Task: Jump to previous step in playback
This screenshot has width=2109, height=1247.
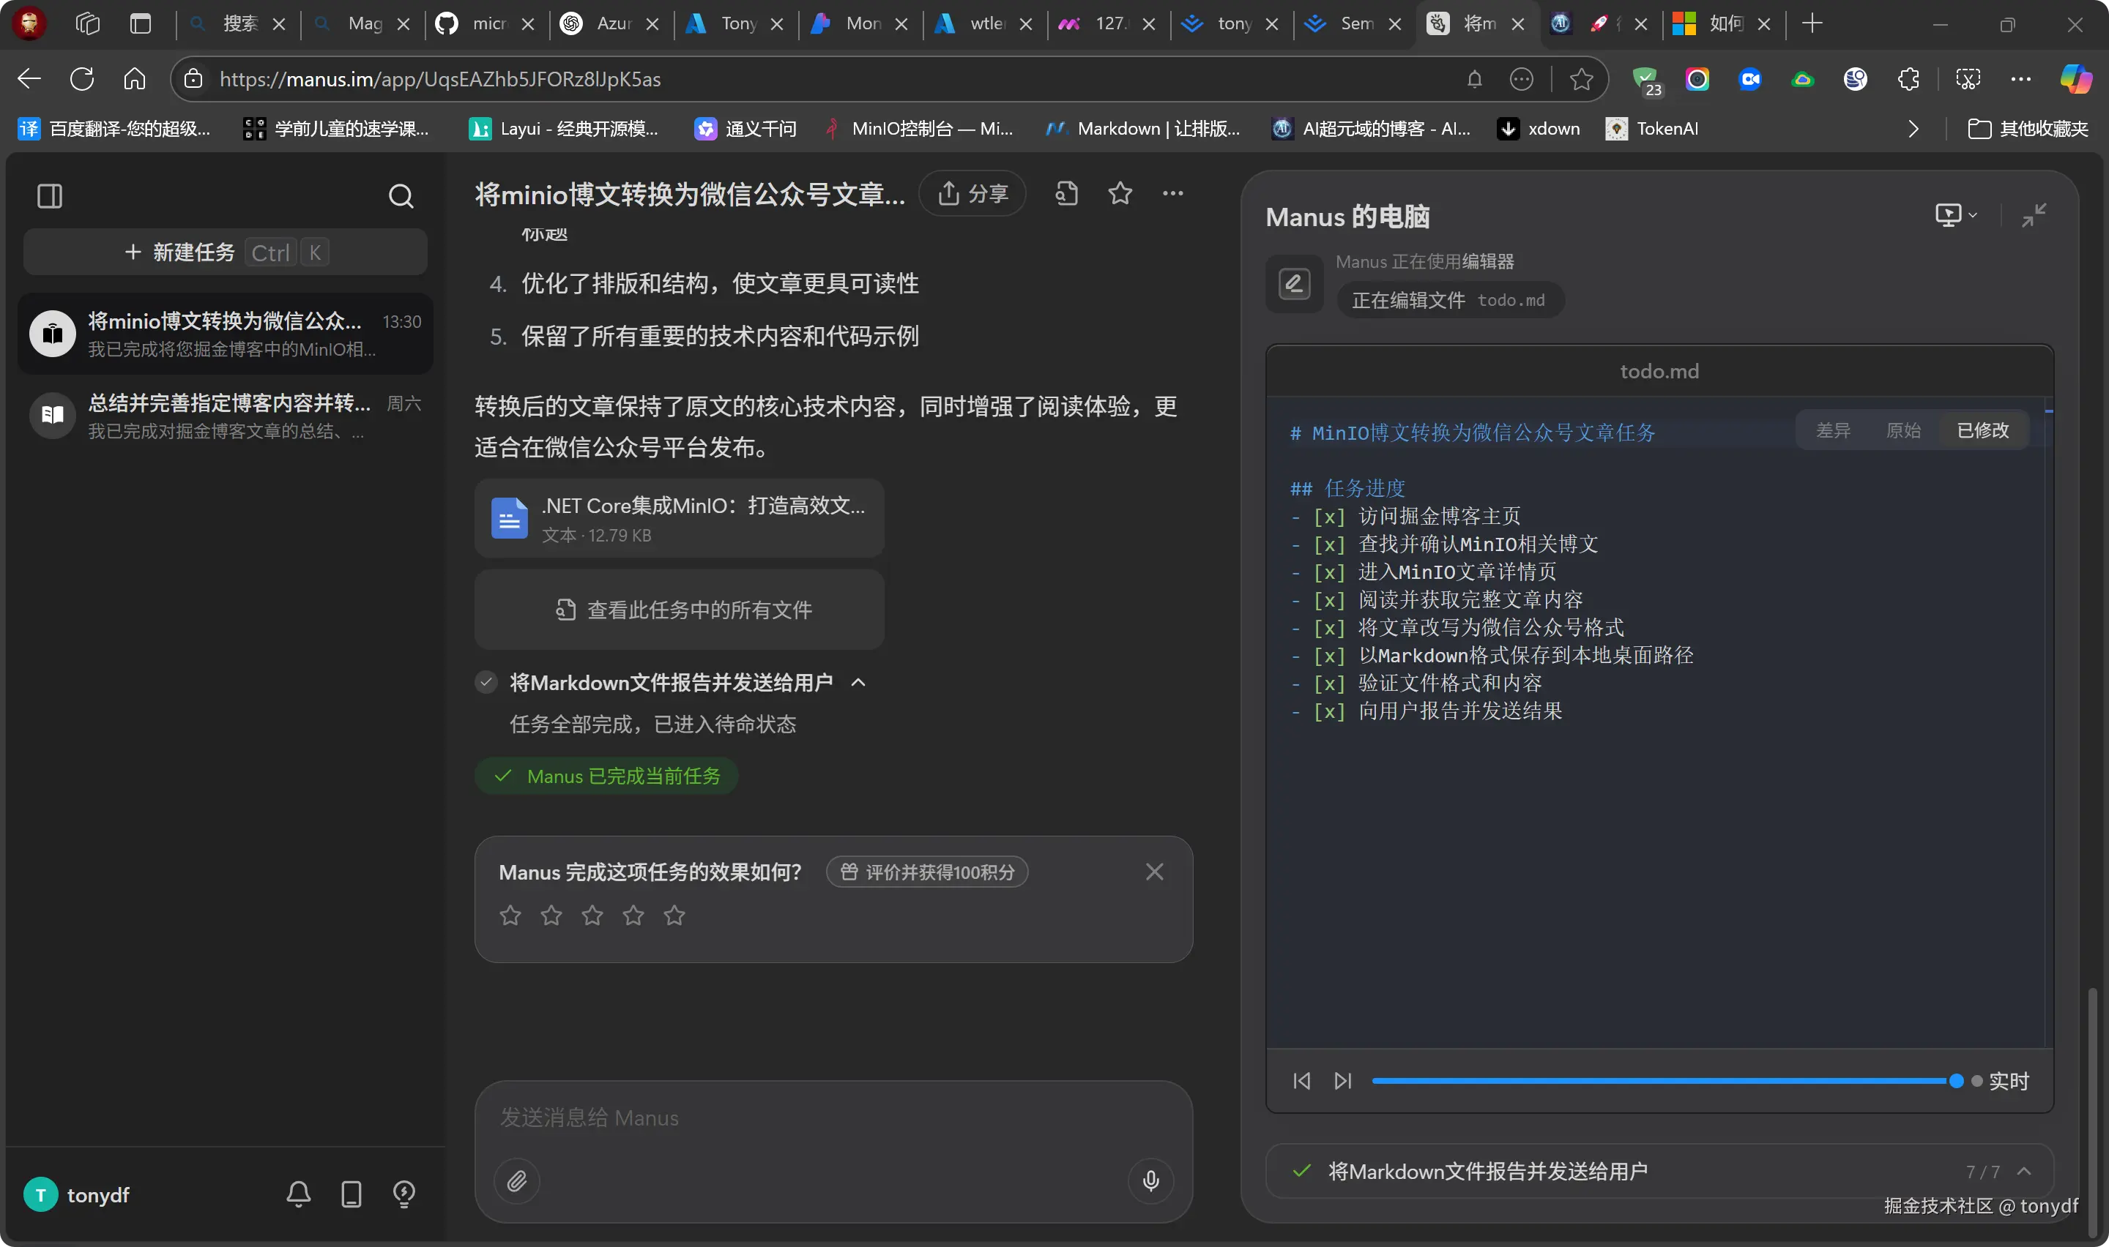Action: tap(1301, 1081)
